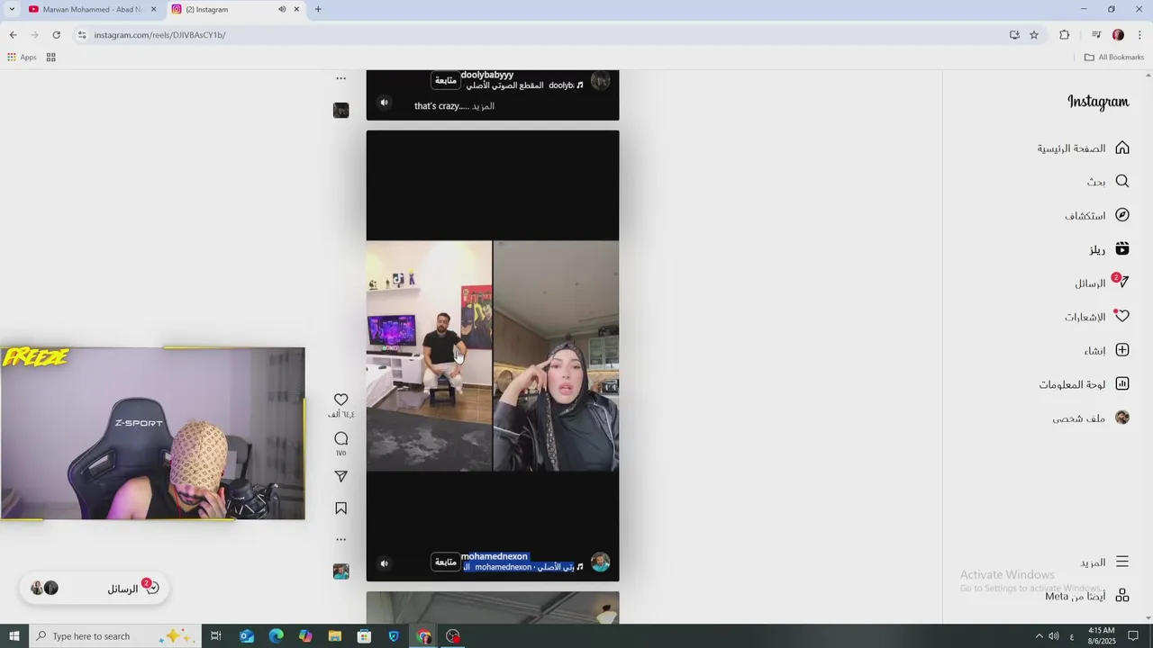Share the mohamednexon reel via send icon
Viewport: 1153px width, 648px height.
340,476
